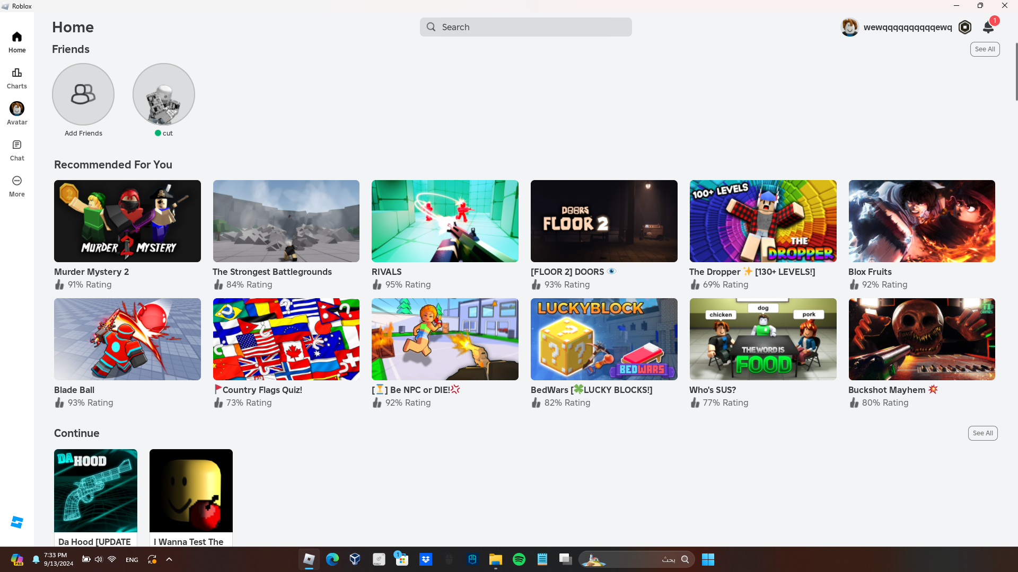Viewport: 1018px width, 572px height.
Task: Open The Strongest Battlegrounds thumbnail
Action: point(286,221)
